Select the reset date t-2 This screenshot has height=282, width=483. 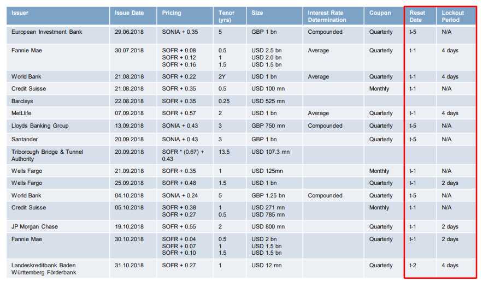[413, 266]
